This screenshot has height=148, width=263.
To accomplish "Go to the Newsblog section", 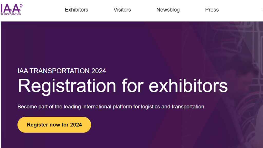I will [168, 10].
